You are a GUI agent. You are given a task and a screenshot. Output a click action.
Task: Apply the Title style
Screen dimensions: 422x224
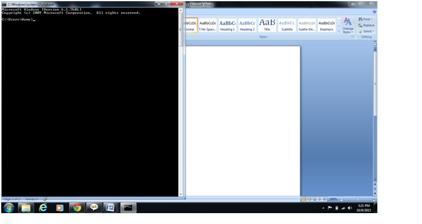[267, 25]
